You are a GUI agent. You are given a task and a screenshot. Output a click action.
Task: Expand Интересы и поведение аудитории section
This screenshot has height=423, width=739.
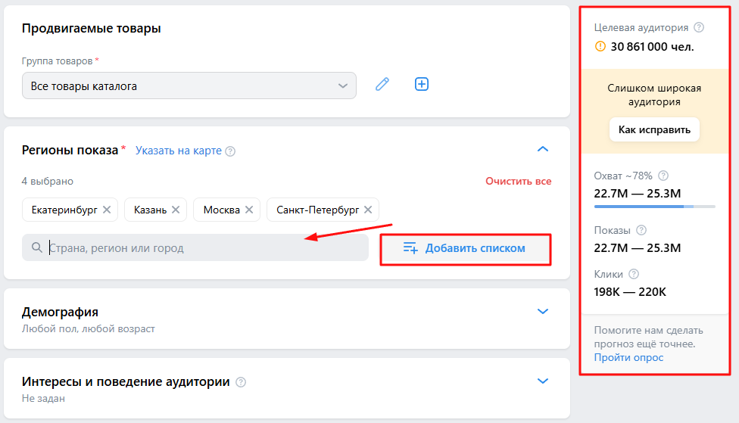point(543,381)
